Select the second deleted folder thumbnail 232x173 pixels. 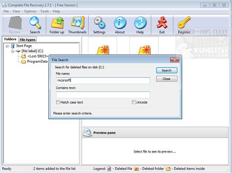point(144,46)
